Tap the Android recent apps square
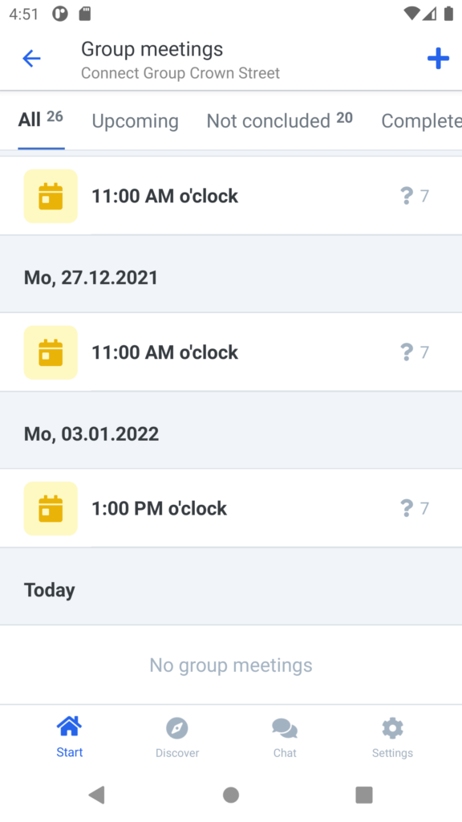Viewport: 462px width, 822px height. pos(364,795)
